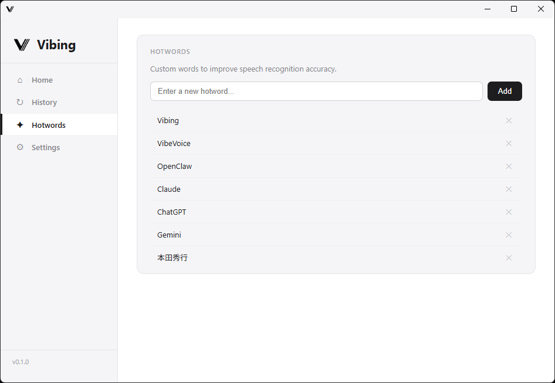Click the app logo in the title bar

coord(9,9)
